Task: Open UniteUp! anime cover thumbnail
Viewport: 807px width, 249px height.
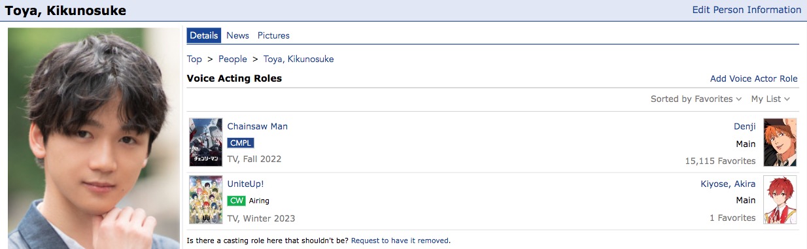Action: tap(201, 199)
